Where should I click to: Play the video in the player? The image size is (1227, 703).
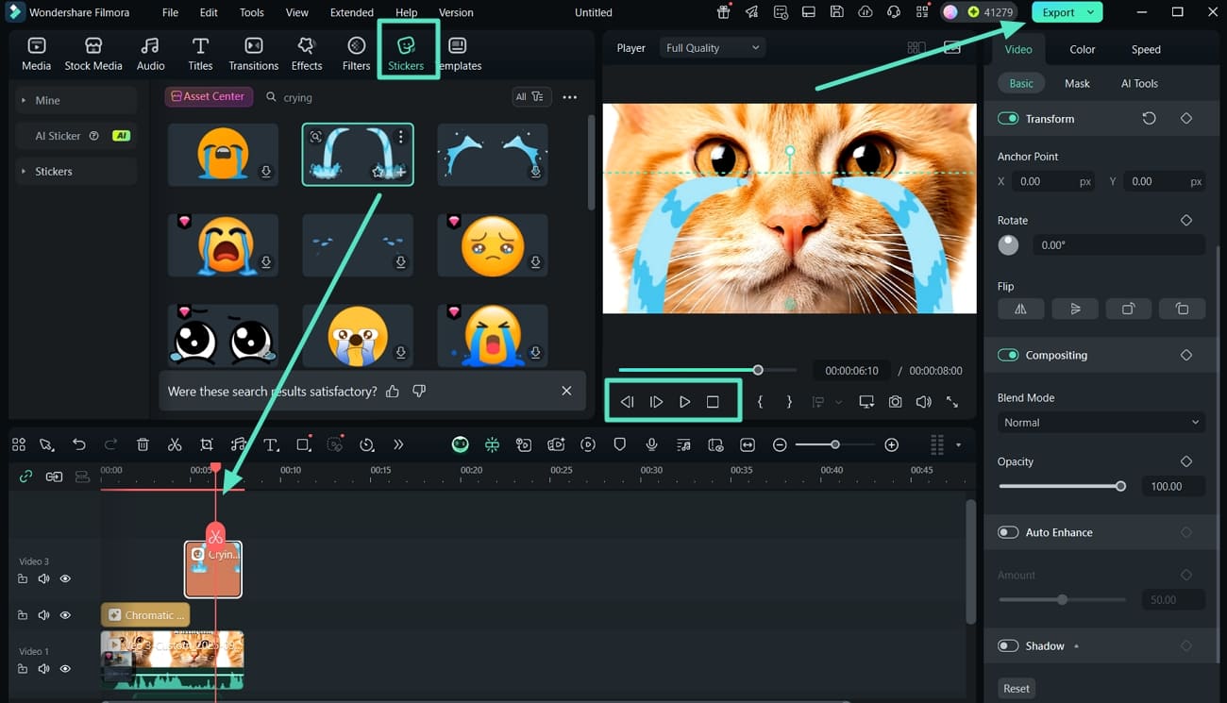pos(684,402)
